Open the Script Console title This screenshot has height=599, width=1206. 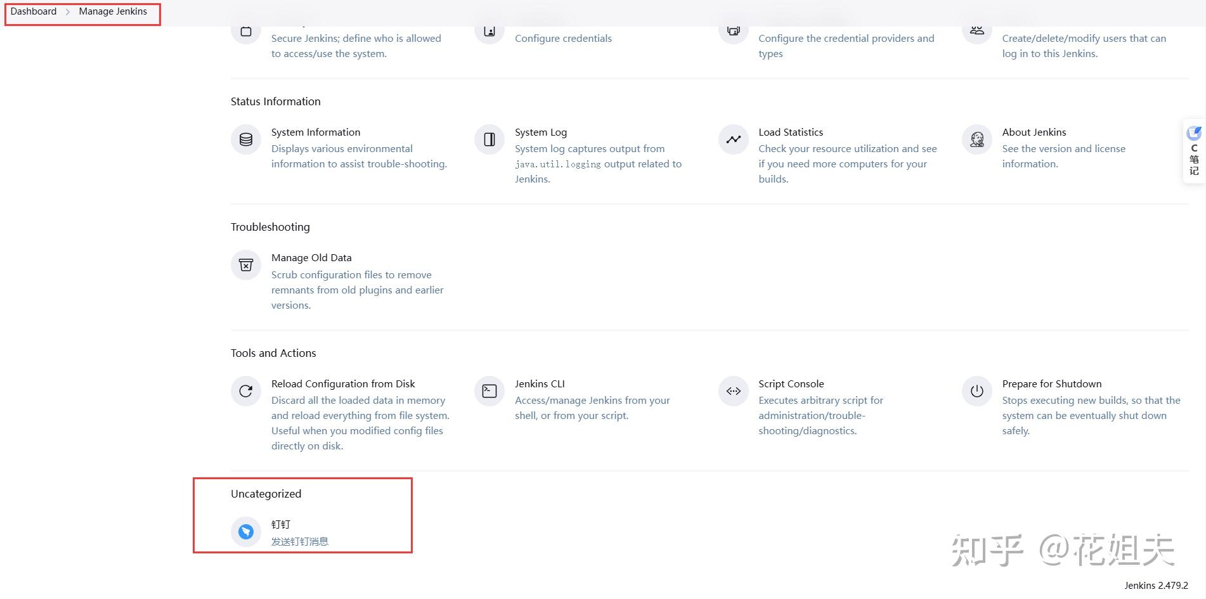(x=791, y=383)
